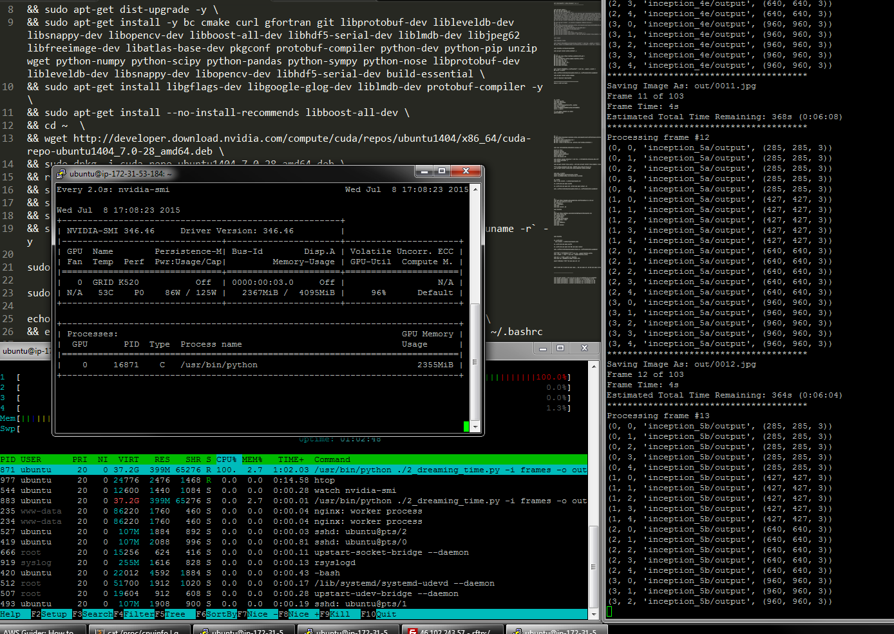Click scroll-down arrow in nvidia-smi window
Screen dimensions: 894x634
pyautogui.click(x=475, y=427)
